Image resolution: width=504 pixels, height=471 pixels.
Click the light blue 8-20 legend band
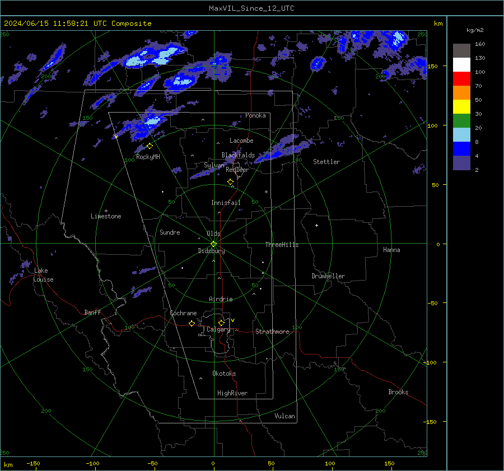point(461,135)
